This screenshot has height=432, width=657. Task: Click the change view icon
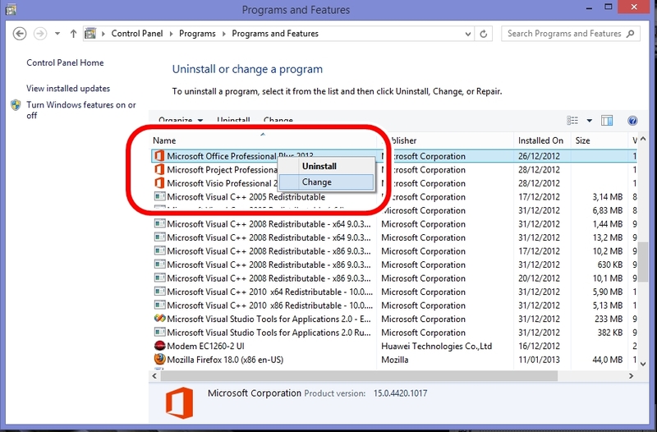(572, 121)
